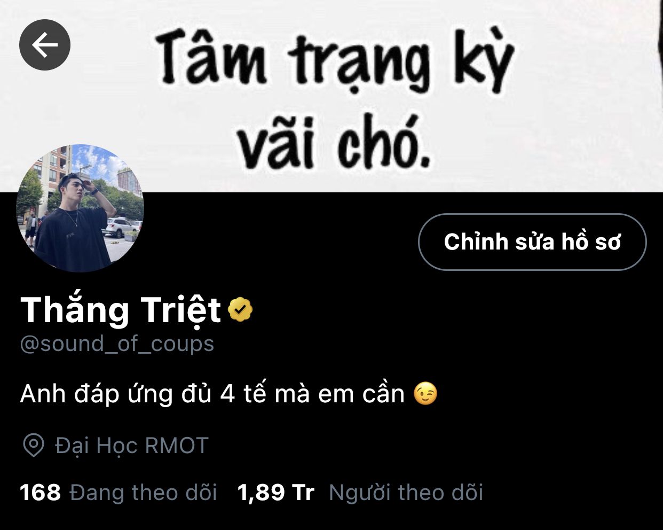
Task: Tap the @sound_of_coups handle
Action: tap(117, 344)
